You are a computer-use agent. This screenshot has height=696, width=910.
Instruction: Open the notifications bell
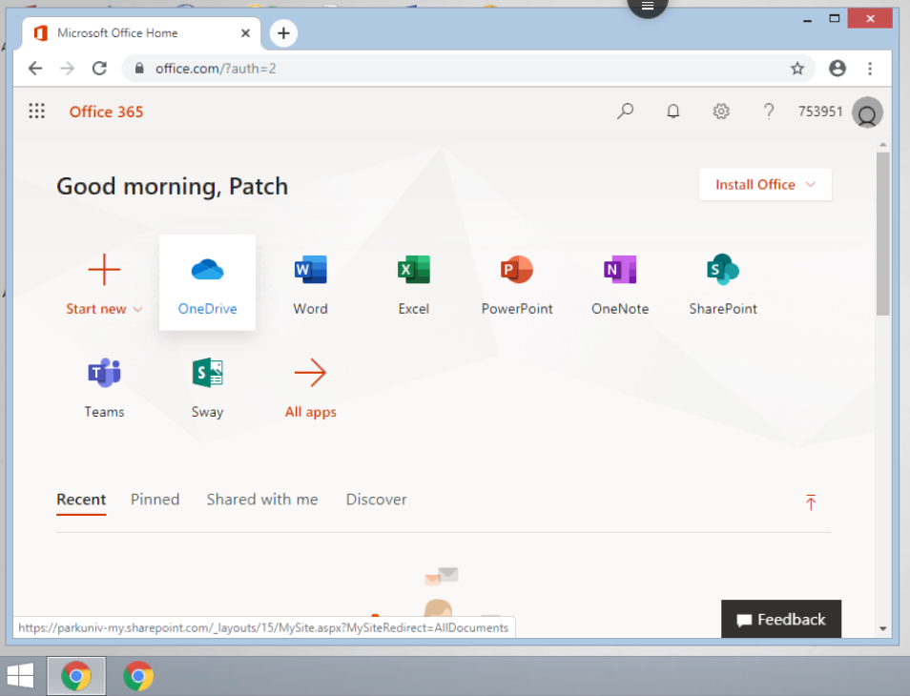(x=673, y=111)
